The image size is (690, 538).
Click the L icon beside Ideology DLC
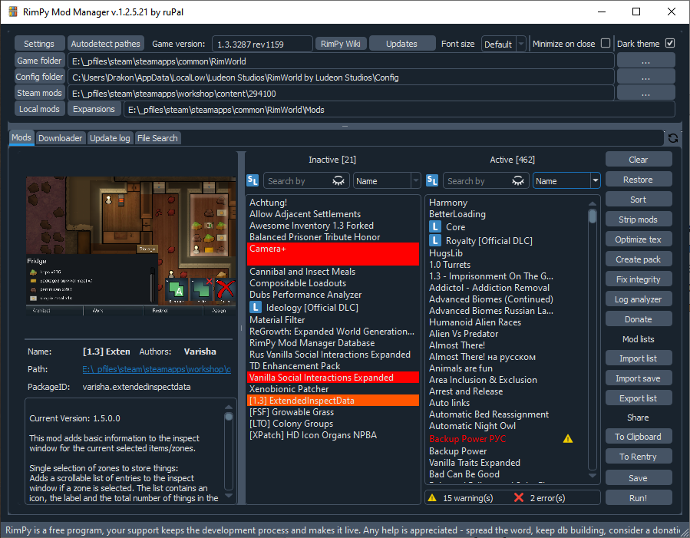pyautogui.click(x=256, y=307)
